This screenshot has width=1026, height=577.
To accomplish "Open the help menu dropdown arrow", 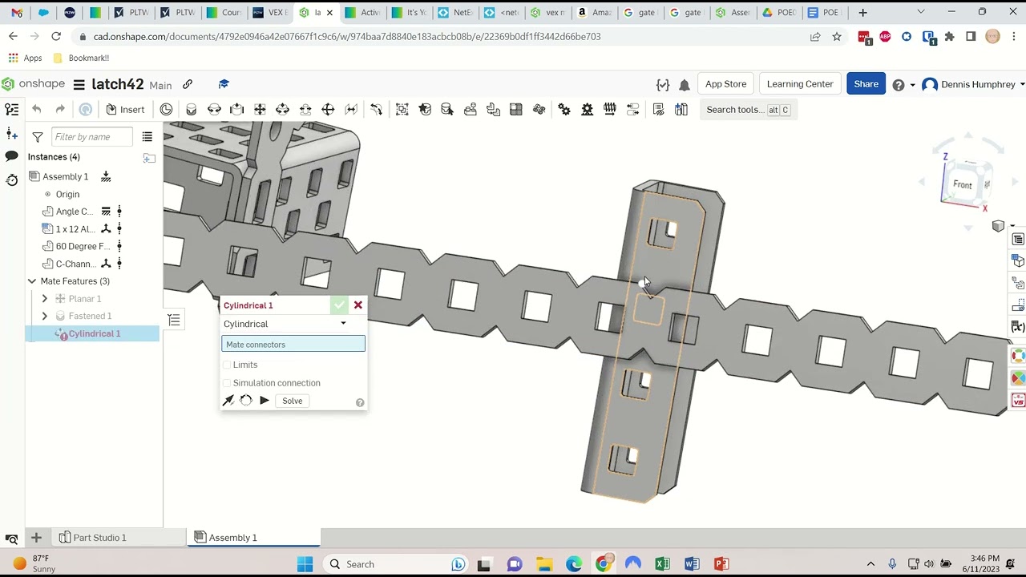I will pos(912,85).
